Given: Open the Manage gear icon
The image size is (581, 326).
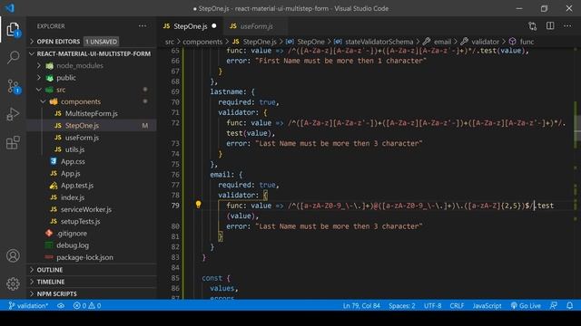Looking at the screenshot, I should click(x=13, y=283).
